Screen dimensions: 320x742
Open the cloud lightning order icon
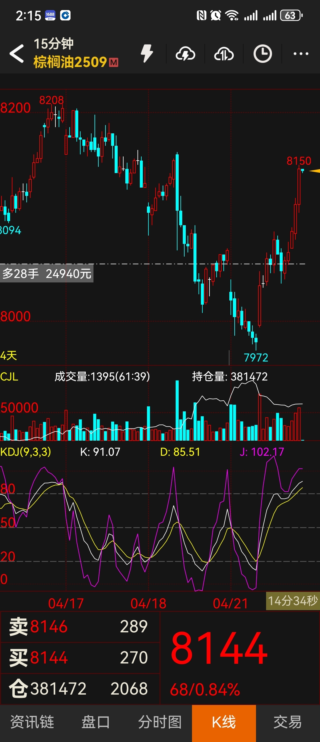[x=185, y=54]
